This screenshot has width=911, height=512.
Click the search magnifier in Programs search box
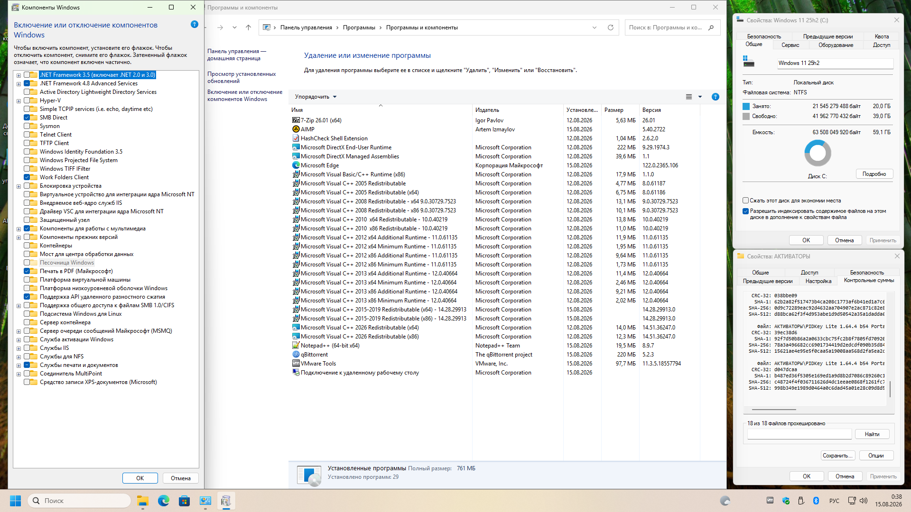pyautogui.click(x=711, y=27)
